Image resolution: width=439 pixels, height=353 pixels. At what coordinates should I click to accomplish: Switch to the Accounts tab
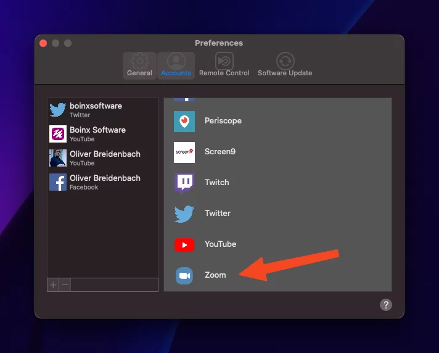[176, 65]
